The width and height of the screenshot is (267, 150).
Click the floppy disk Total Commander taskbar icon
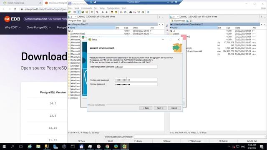[81, 146]
